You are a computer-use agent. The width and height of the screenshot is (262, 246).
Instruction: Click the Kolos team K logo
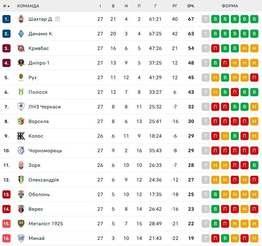(21, 136)
